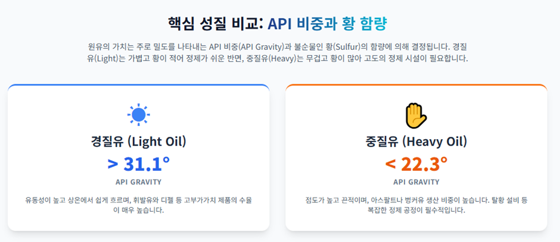Click the < 22.3° value

pyautogui.click(x=416, y=164)
